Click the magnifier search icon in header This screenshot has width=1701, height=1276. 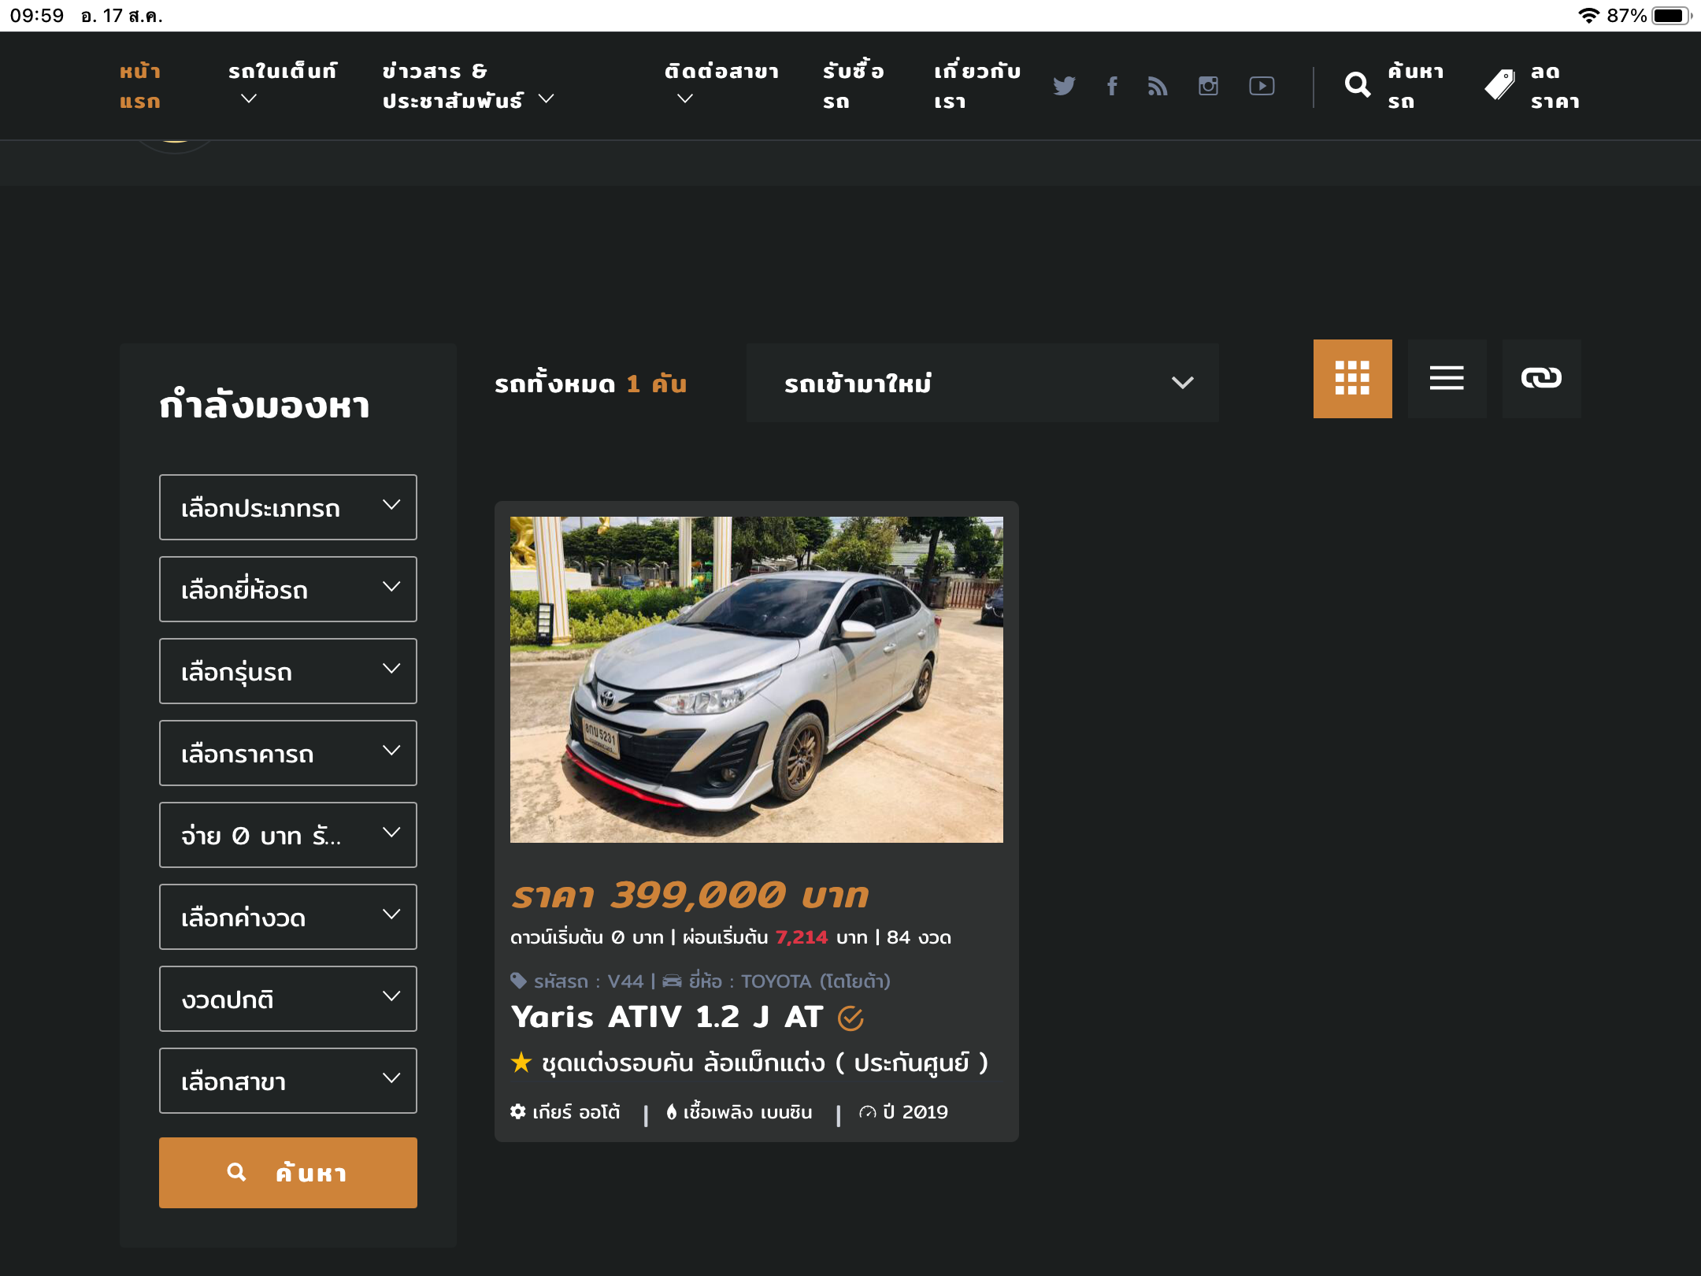[x=1357, y=85]
